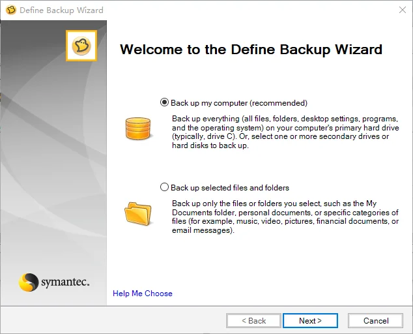Select the Back up selected files radio button

164,187
